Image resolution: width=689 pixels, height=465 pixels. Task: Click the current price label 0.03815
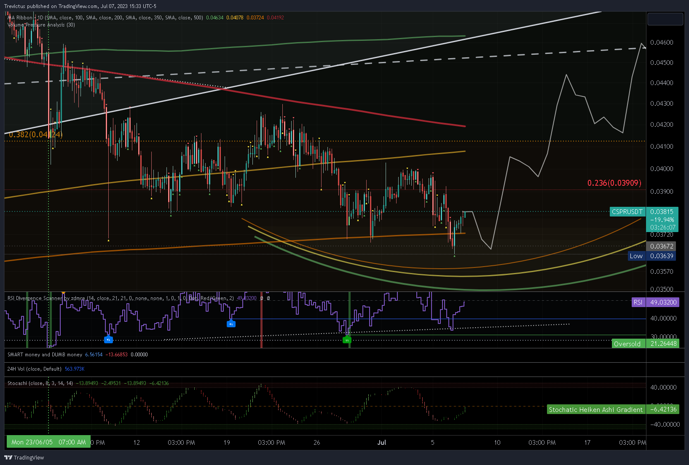pos(662,212)
